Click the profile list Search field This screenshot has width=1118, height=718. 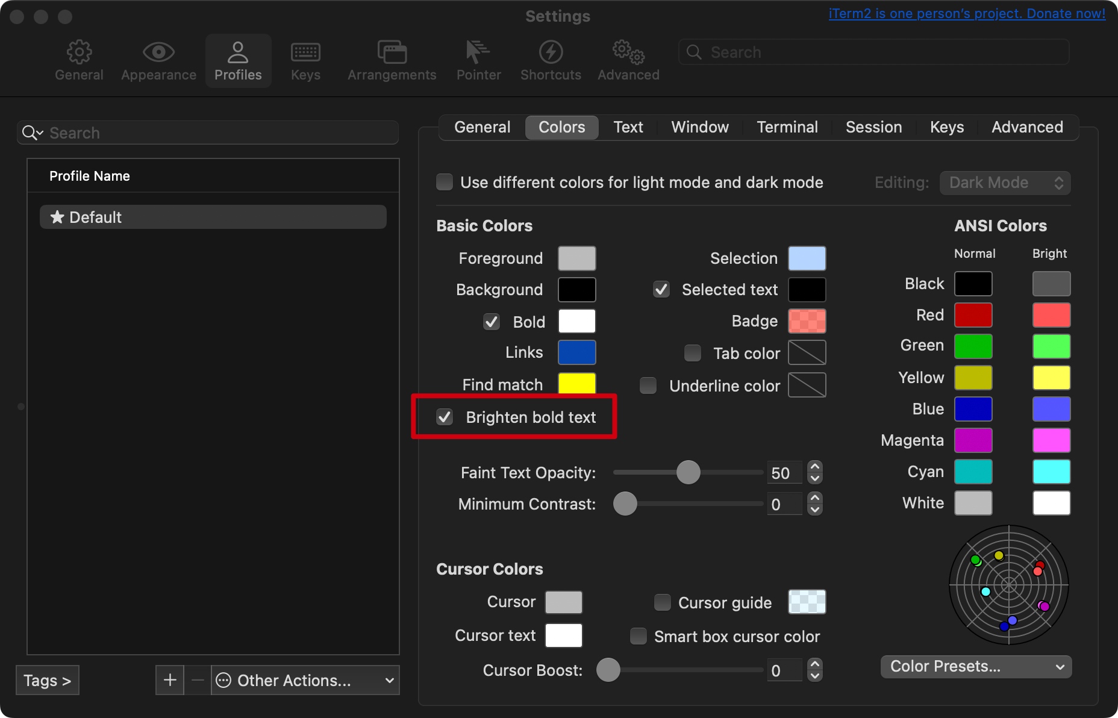(x=217, y=133)
